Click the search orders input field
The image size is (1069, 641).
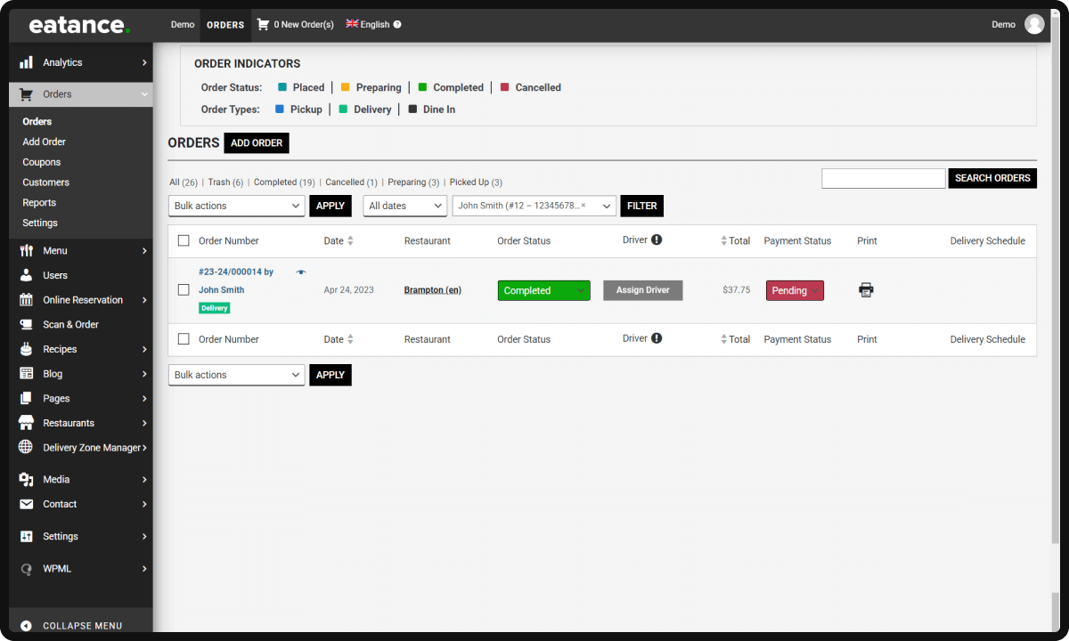(x=884, y=178)
